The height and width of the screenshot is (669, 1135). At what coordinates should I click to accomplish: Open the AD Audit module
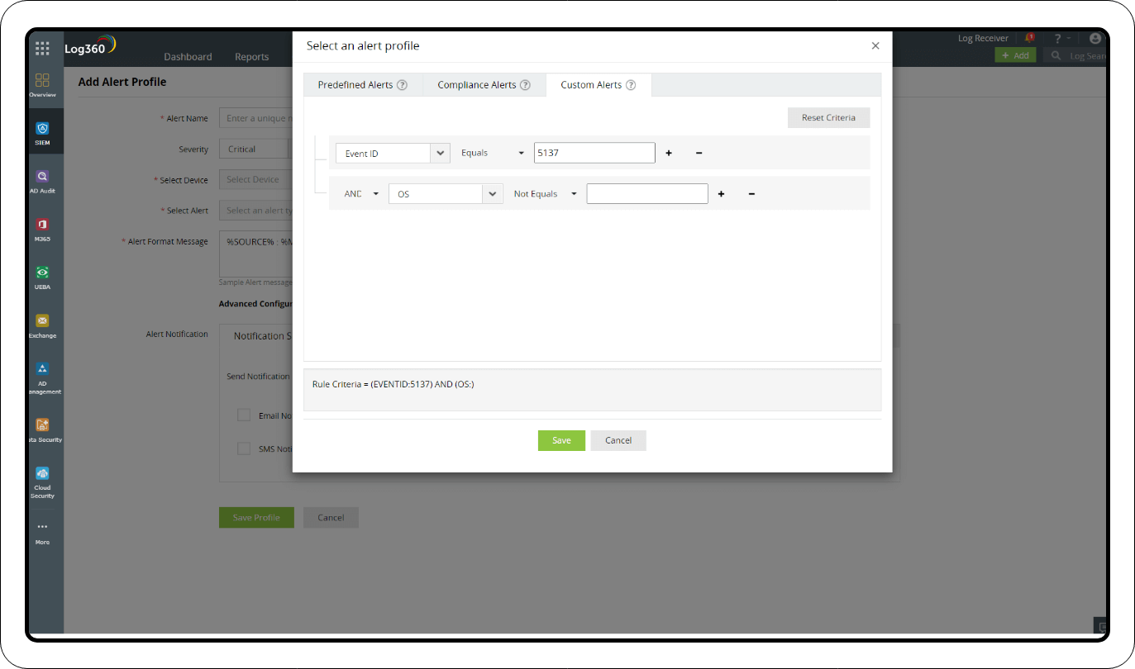pos(42,178)
